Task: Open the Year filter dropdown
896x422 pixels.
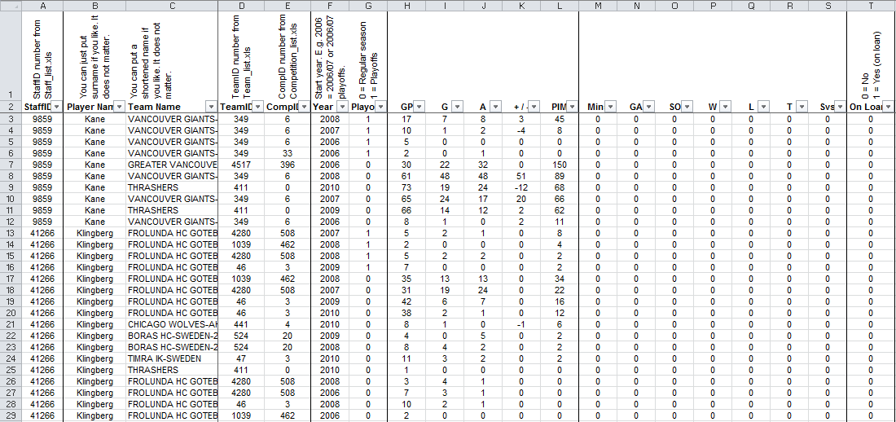Action: [342, 107]
